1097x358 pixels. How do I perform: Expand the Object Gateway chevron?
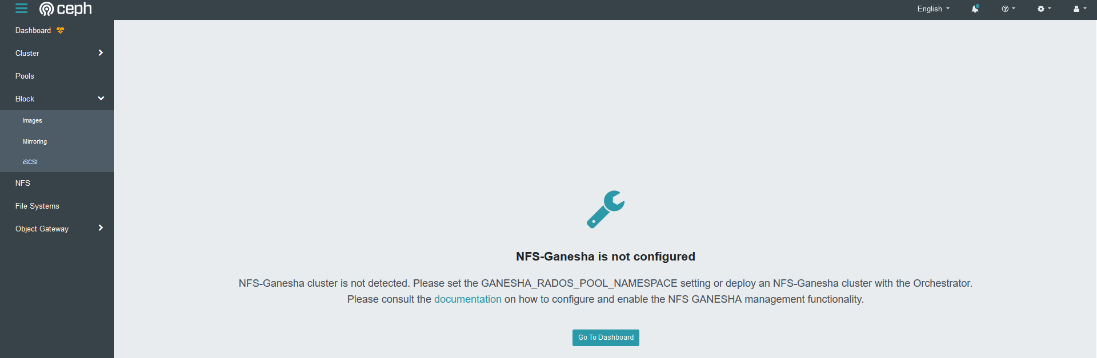(x=101, y=228)
